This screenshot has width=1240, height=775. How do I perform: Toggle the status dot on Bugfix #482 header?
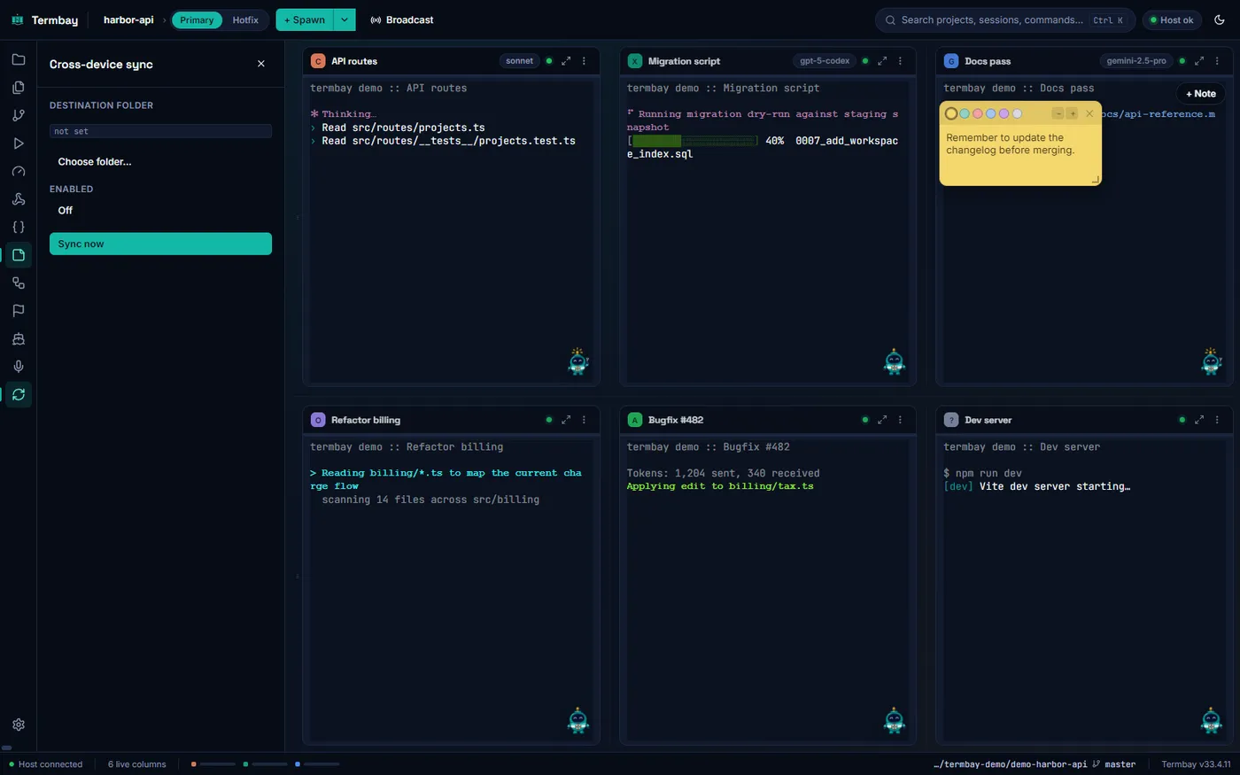865,420
